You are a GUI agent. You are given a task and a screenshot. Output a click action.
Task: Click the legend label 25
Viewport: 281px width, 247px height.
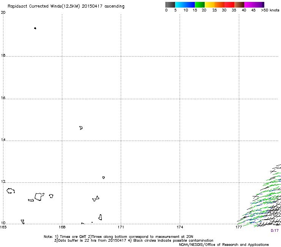click(215, 10)
